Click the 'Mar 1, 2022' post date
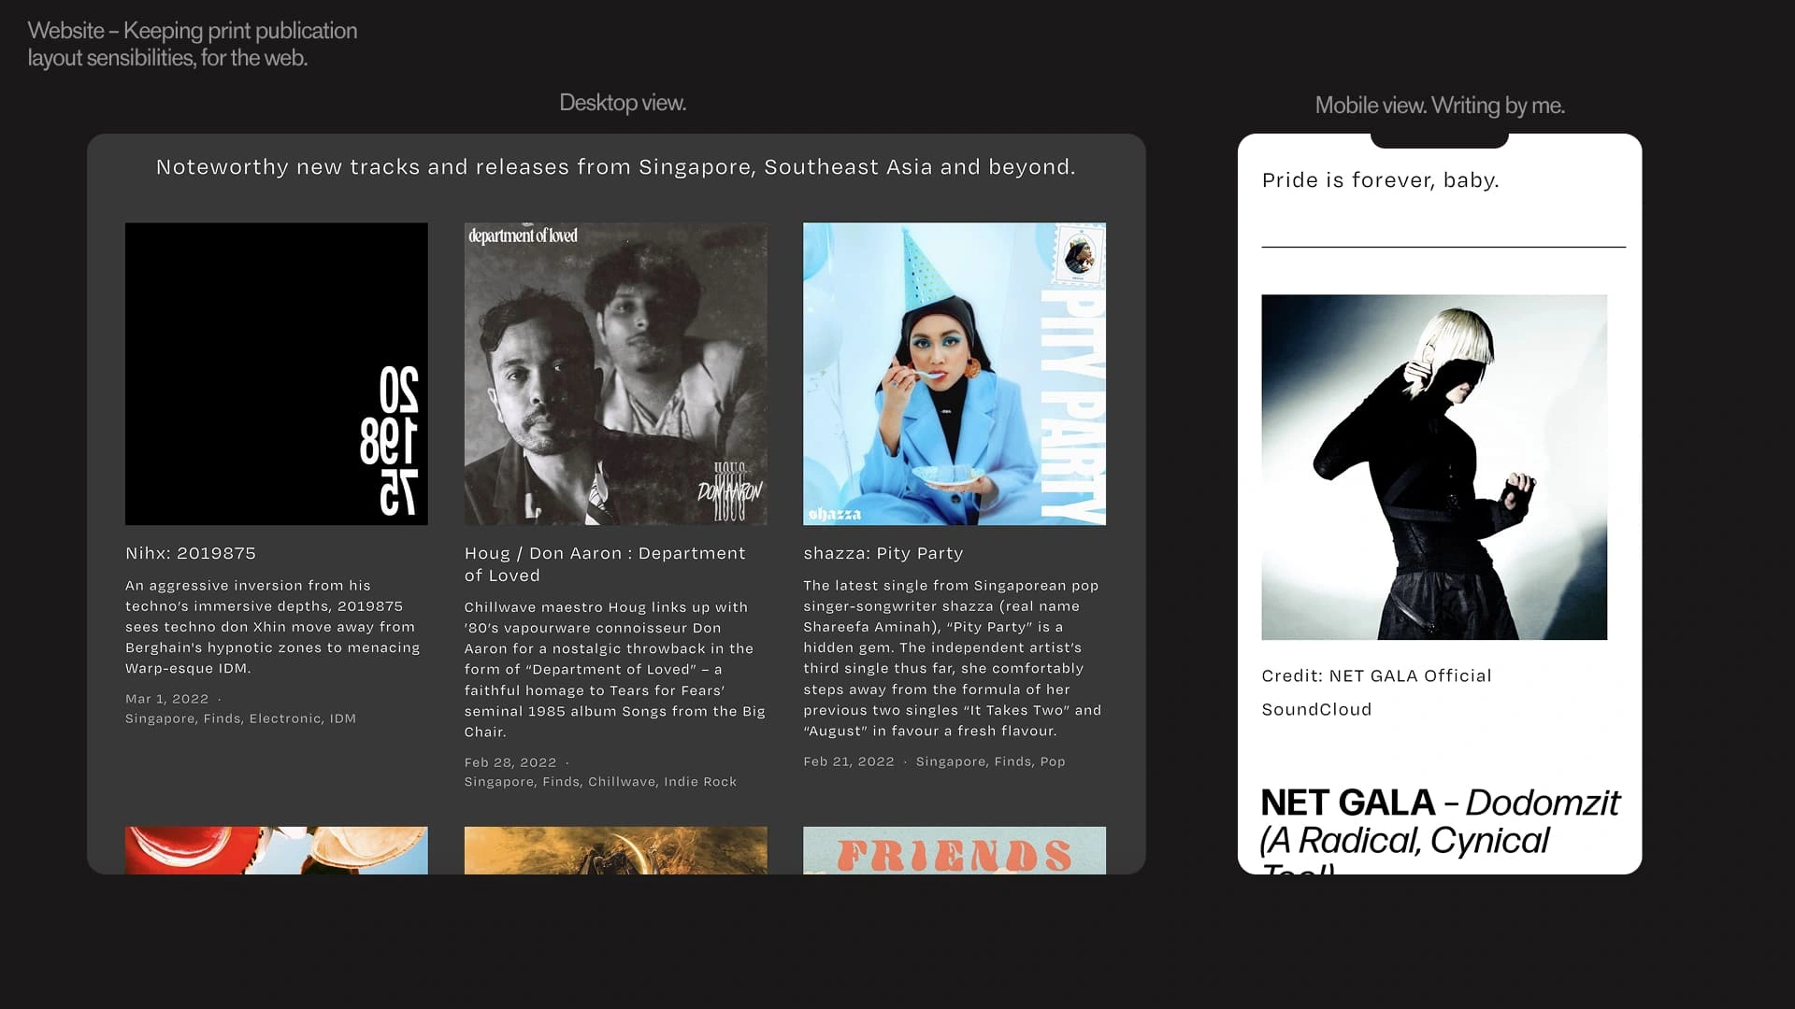Viewport: 1795px width, 1009px height. [x=166, y=699]
